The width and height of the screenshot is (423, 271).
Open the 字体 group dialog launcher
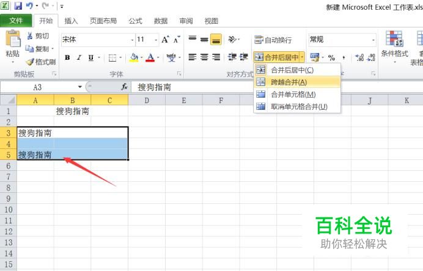point(179,73)
